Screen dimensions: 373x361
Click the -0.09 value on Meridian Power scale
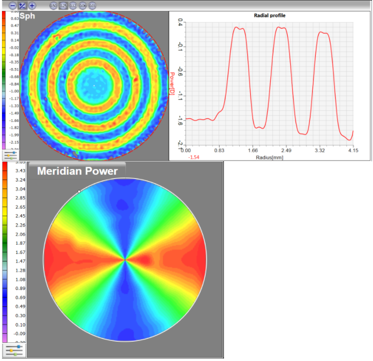[20, 334]
